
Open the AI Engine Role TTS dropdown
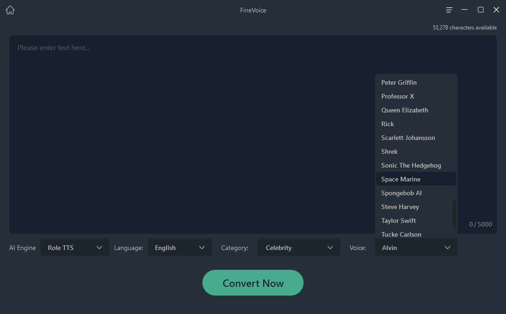(75, 247)
